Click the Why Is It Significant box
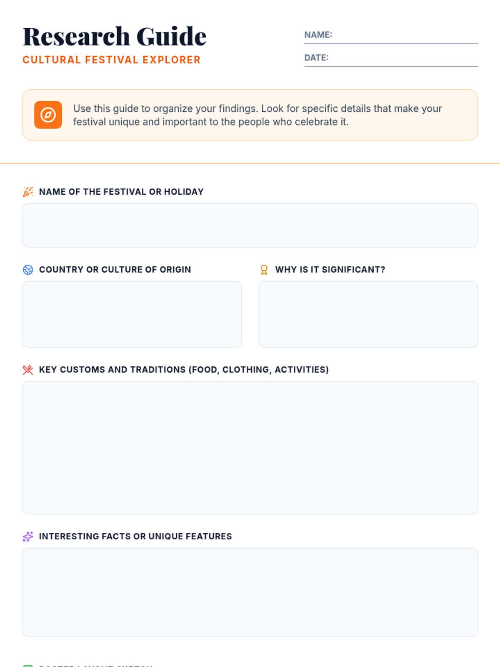500x667 pixels. tap(368, 314)
